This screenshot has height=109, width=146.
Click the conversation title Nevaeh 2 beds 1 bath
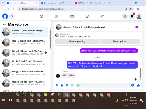[x=84, y=27]
